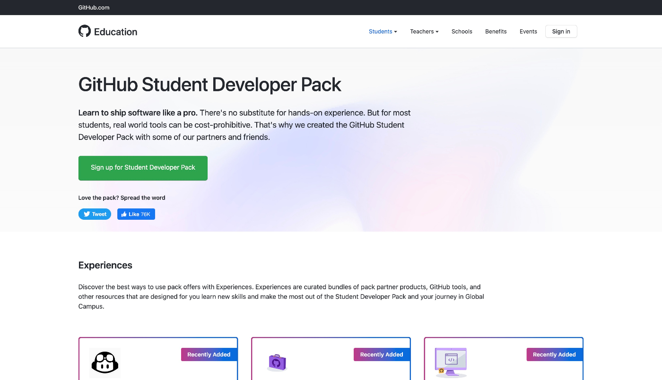Share via the Tweet button

95,214
